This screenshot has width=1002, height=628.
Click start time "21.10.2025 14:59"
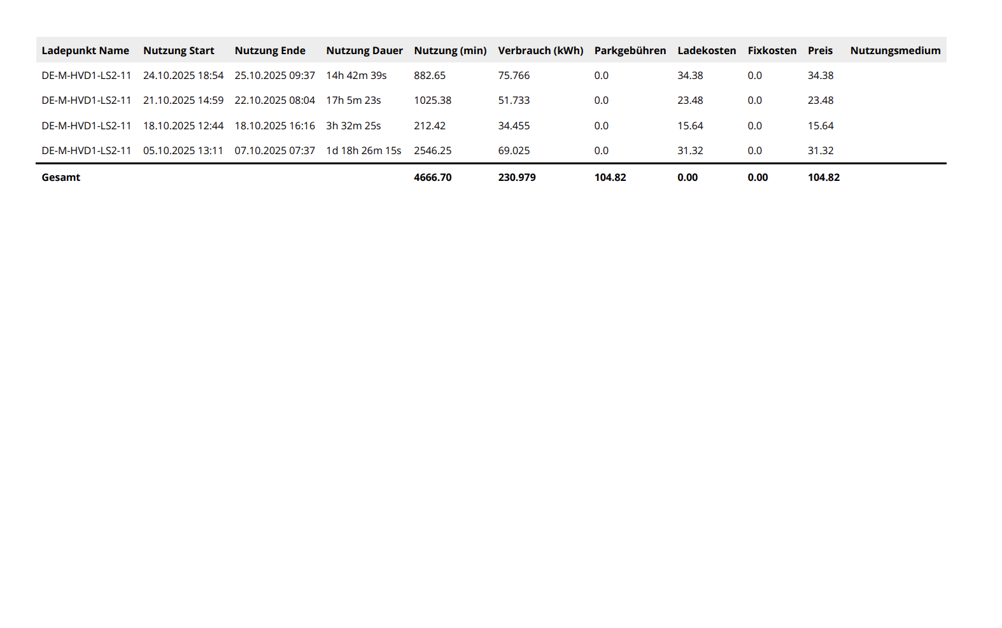183,100
